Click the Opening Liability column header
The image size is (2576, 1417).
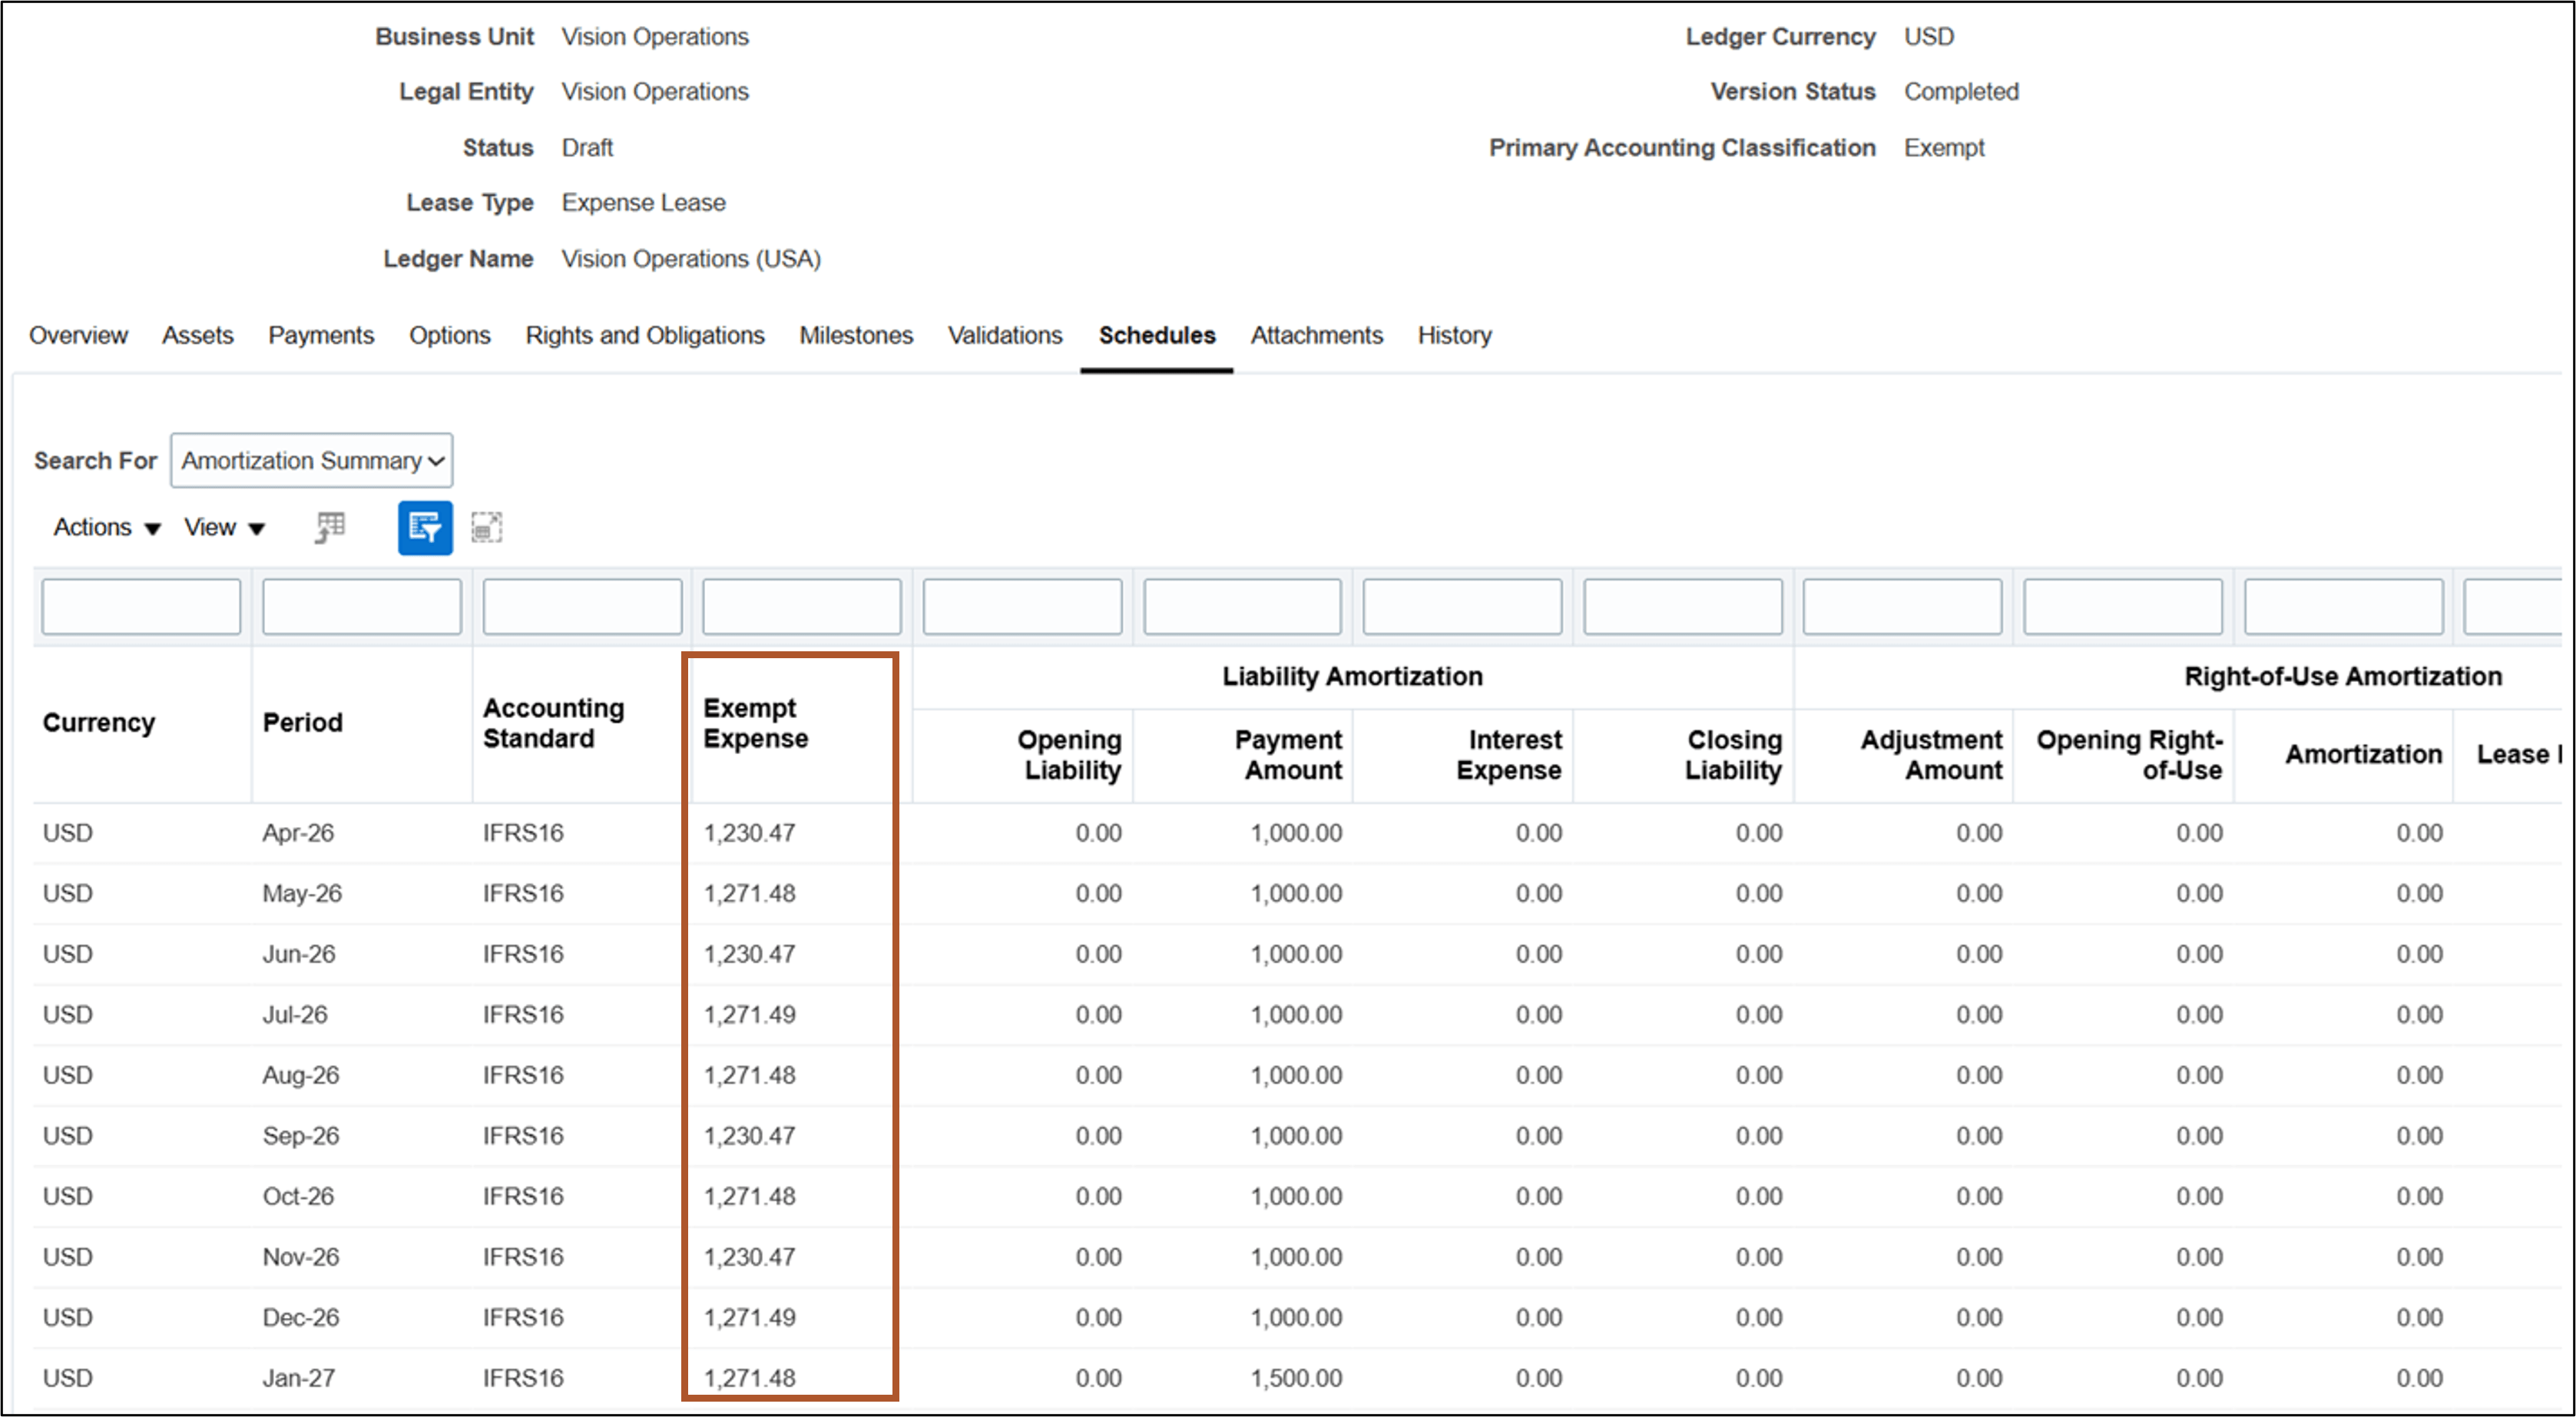coord(1069,755)
